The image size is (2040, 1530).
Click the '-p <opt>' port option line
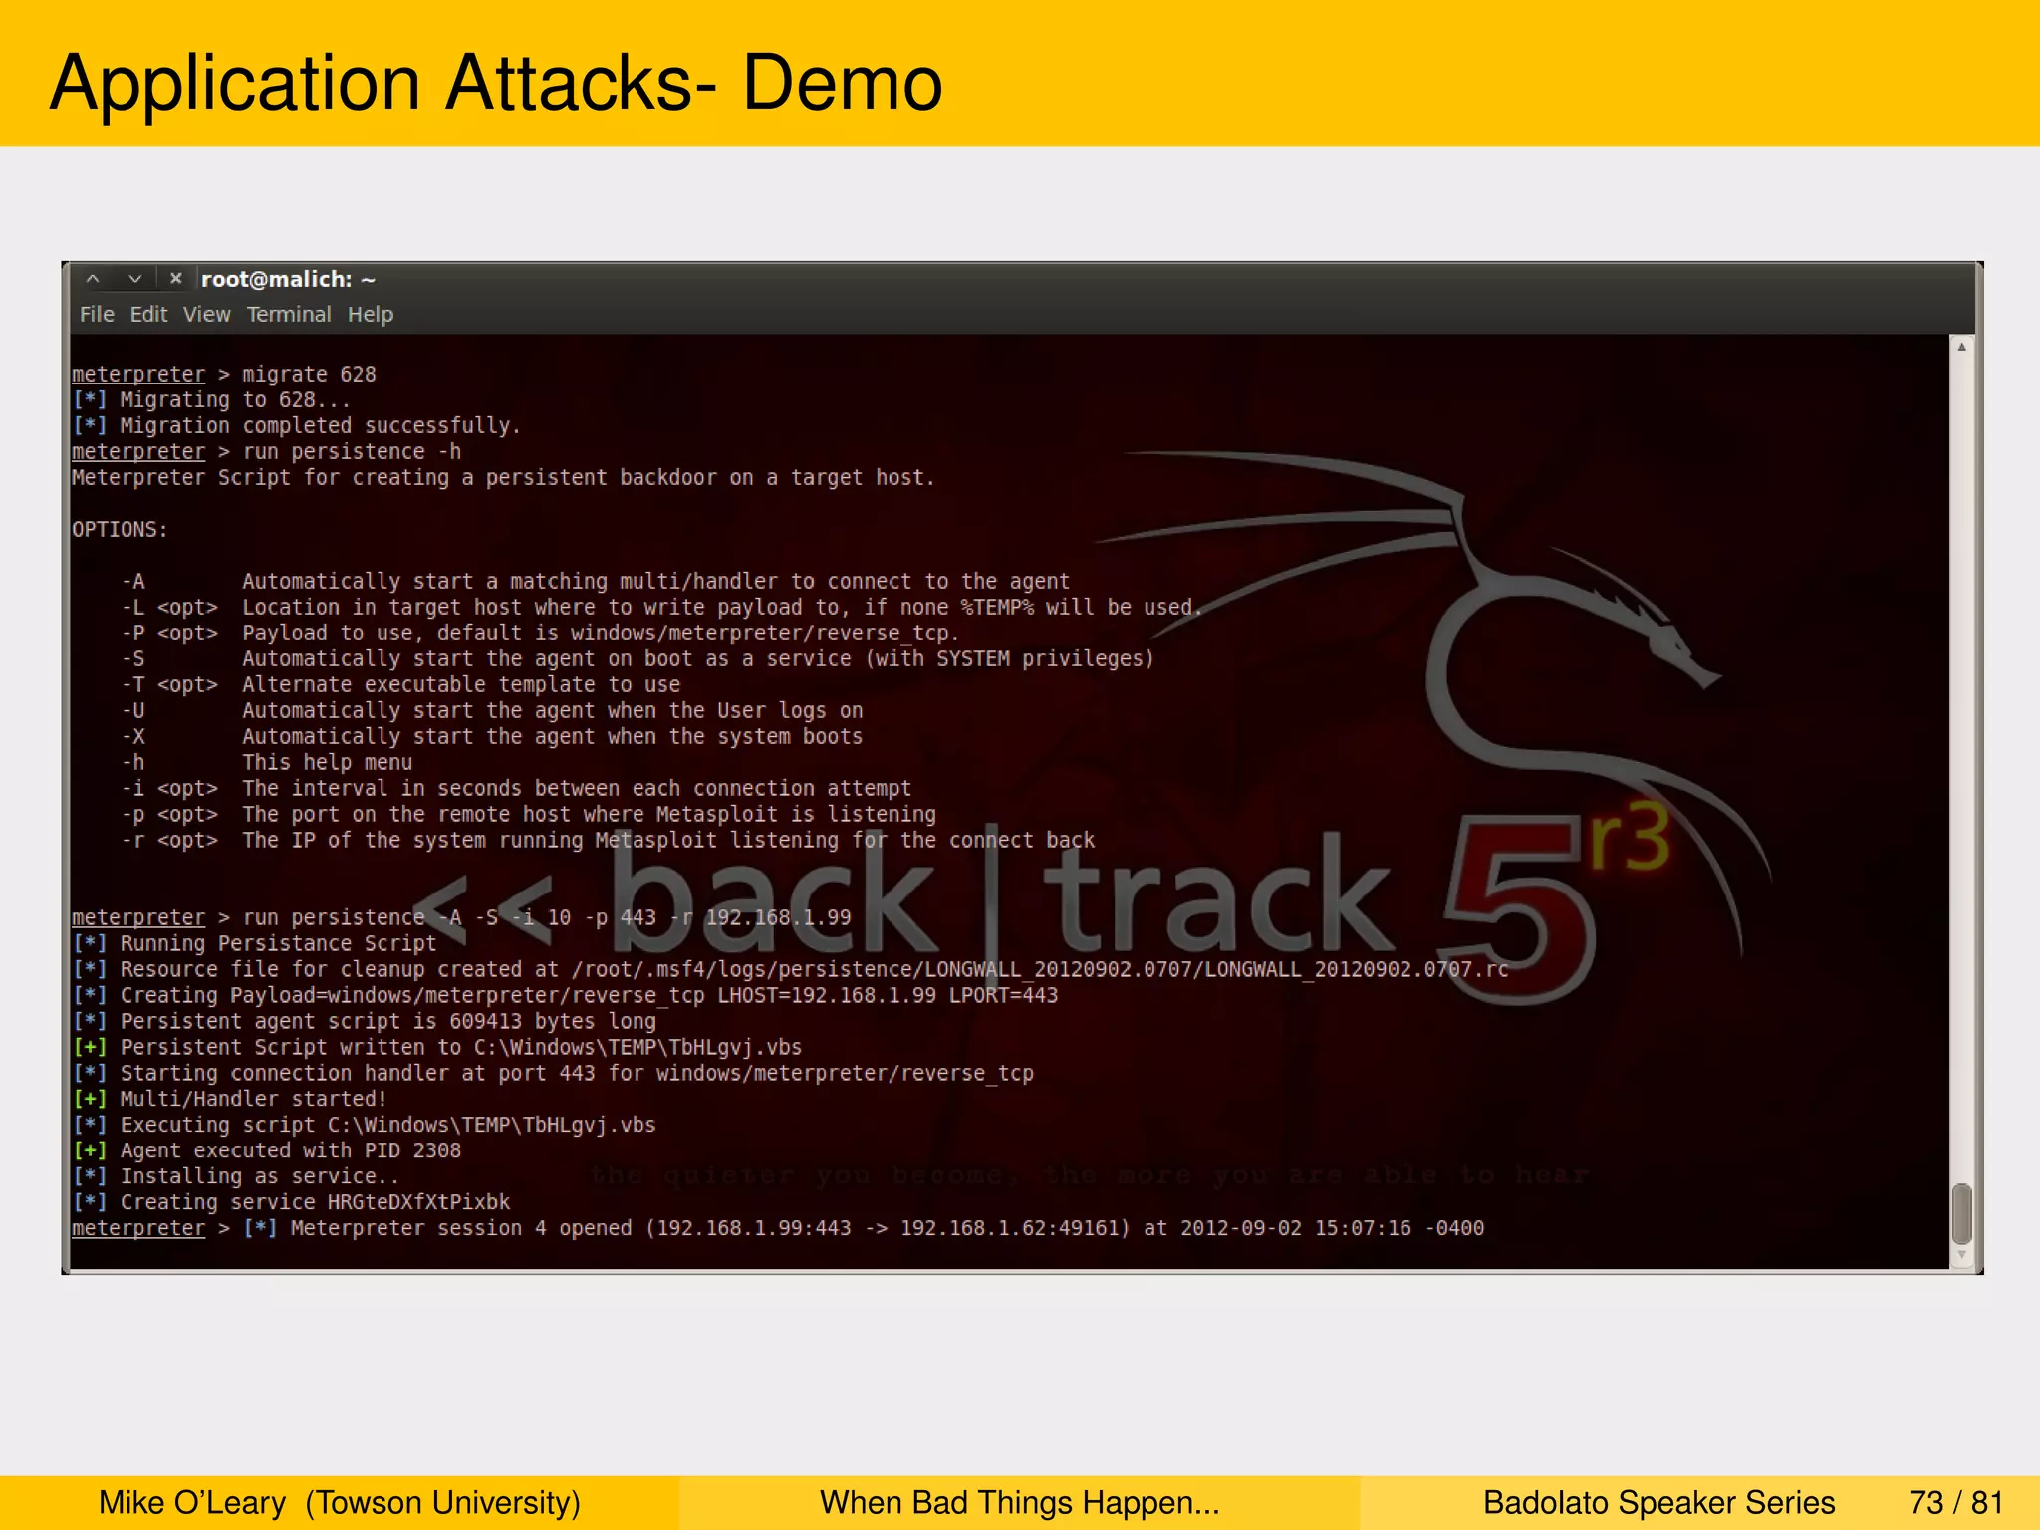point(529,815)
